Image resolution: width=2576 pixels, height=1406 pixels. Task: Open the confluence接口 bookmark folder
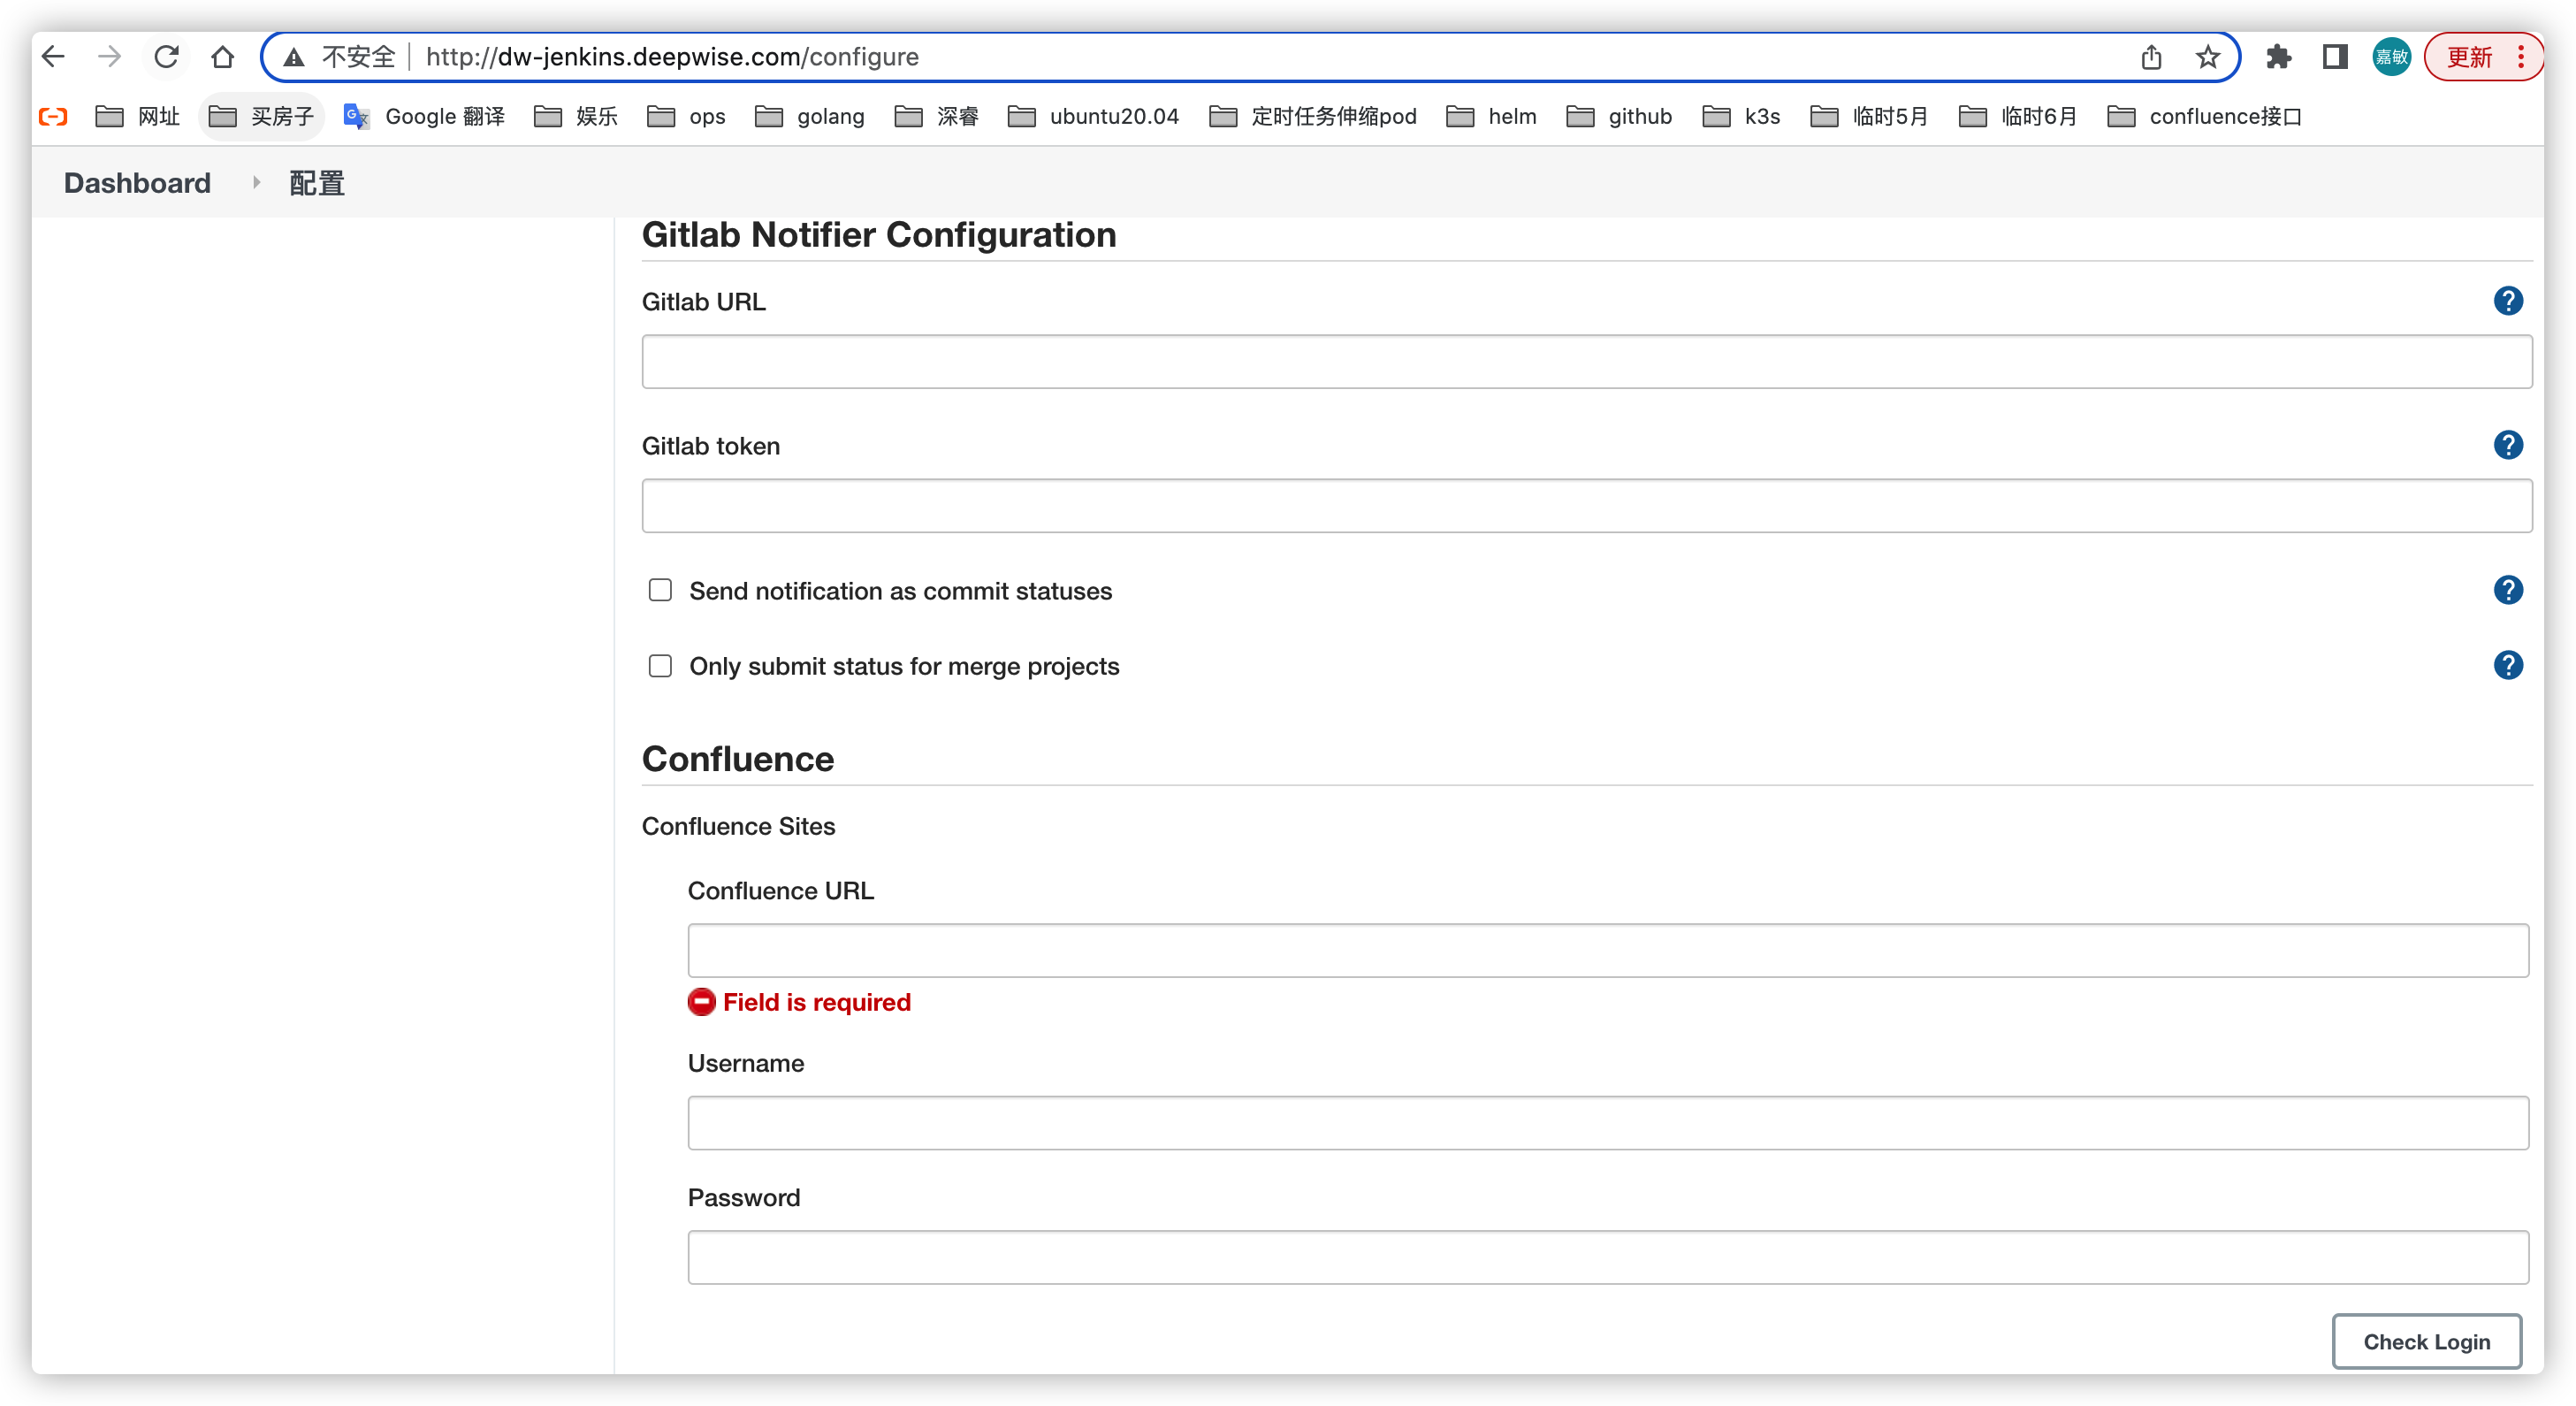2204,117
